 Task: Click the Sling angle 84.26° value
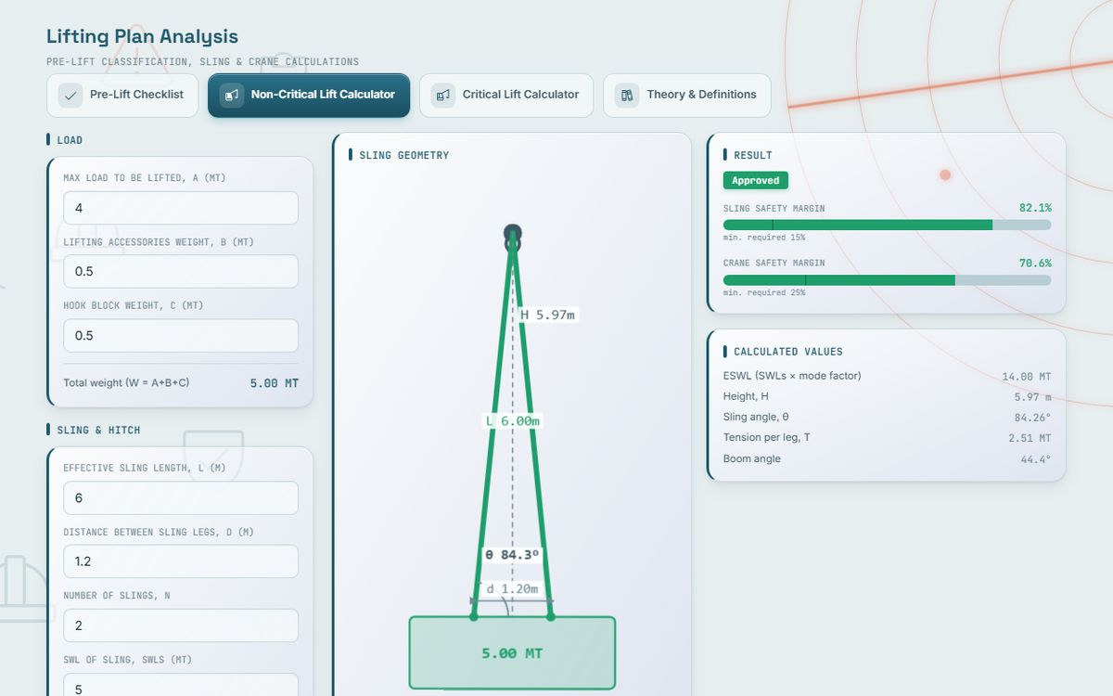pyautogui.click(x=1032, y=418)
